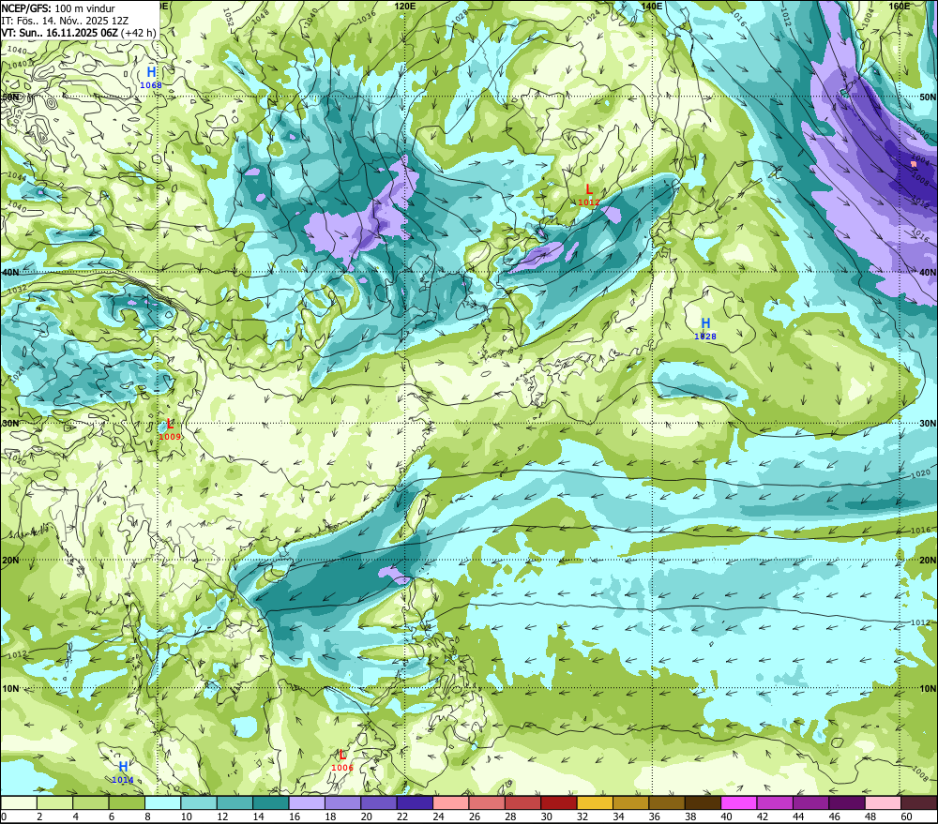Pick the green 6–8 legend swatch
Viewport: 938px width, 824px height.
pos(127,802)
